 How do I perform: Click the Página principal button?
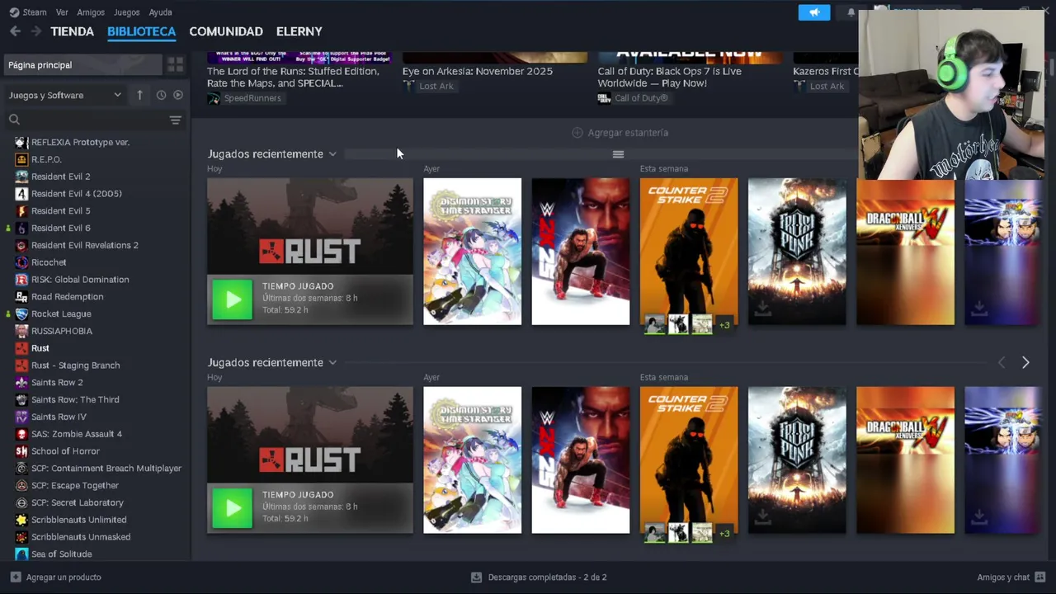coord(82,65)
